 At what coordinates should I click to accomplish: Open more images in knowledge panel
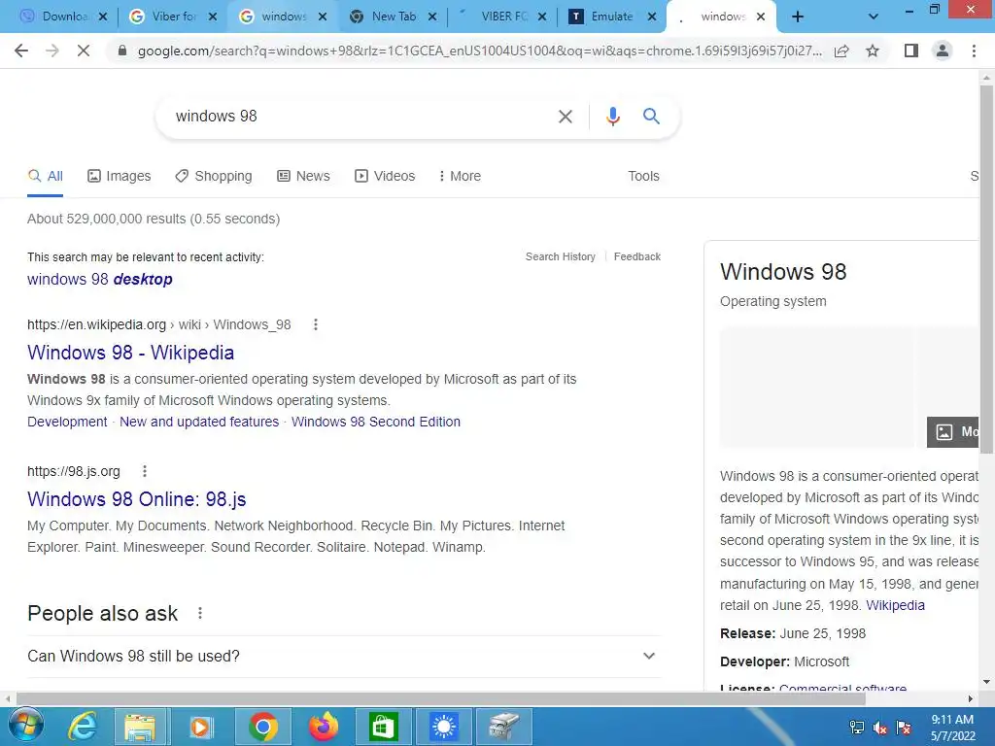click(953, 432)
